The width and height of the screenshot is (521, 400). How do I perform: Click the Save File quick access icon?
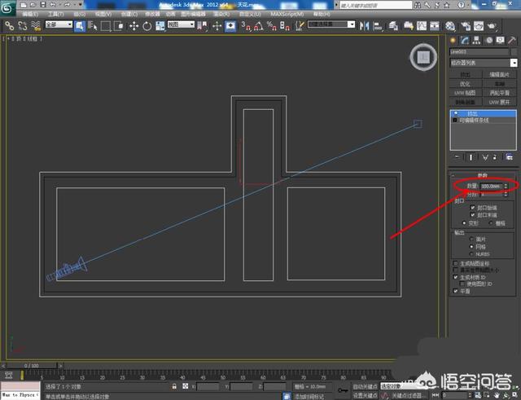[x=43, y=5]
